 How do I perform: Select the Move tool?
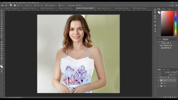tap(2, 11)
